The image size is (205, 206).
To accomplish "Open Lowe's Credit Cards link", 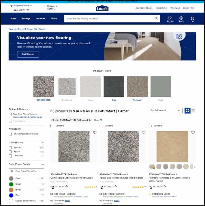I will coord(144,8).
